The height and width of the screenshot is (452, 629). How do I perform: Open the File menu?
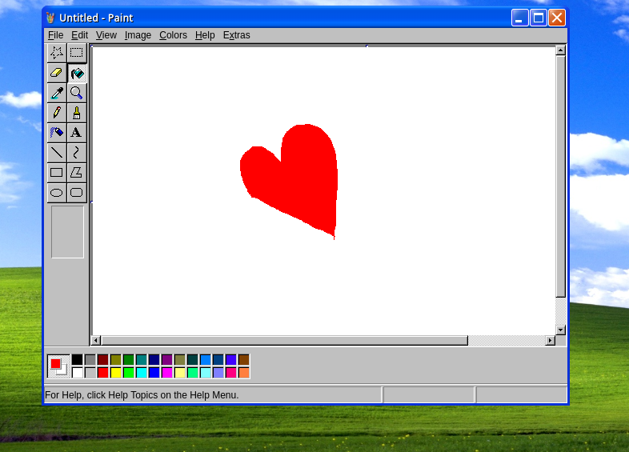pos(55,35)
